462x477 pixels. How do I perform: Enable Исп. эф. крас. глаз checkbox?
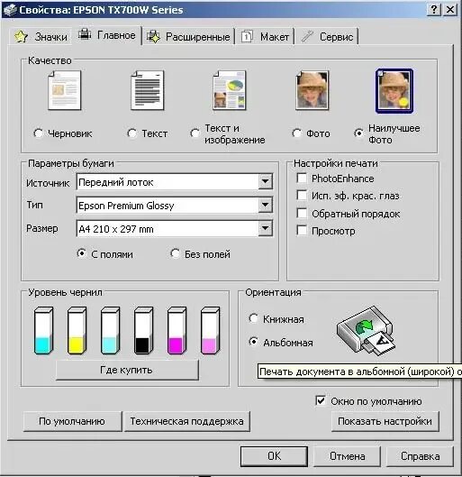tap(302, 196)
